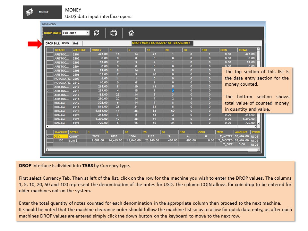308x231 pixels.
Task: Click the highlighted 20-column cell in row 2514
Action: pyautogui.click(x=173, y=91)
